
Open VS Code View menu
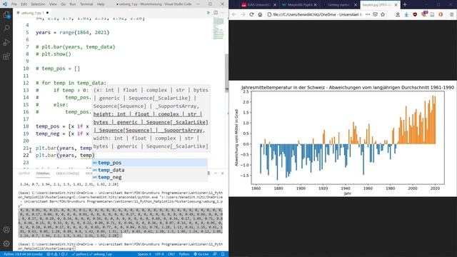point(53,4)
